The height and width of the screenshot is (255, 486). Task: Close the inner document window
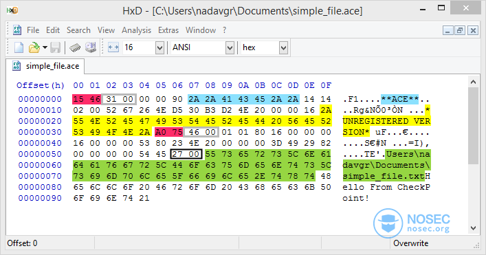(473, 30)
